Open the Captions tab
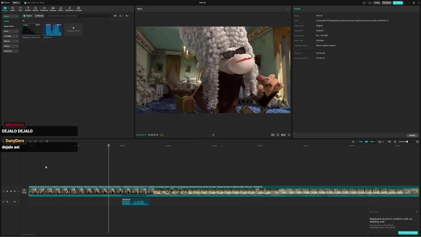This screenshot has height=237, width=421. point(53,9)
